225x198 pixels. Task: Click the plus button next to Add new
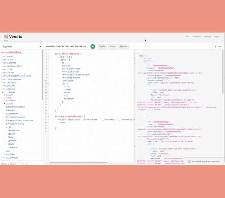[x=27, y=164]
